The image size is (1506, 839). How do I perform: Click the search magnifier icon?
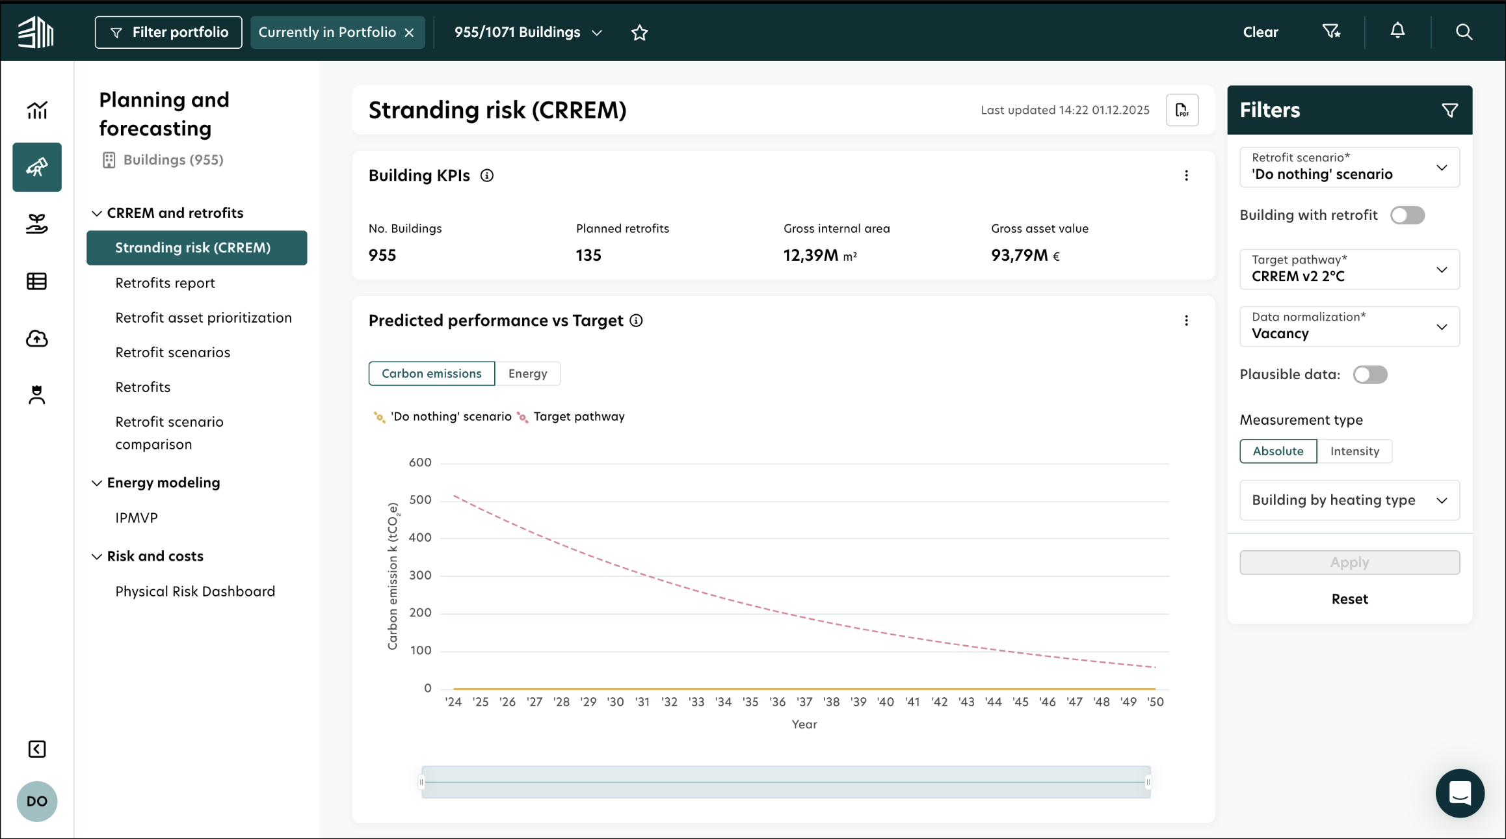click(1464, 32)
